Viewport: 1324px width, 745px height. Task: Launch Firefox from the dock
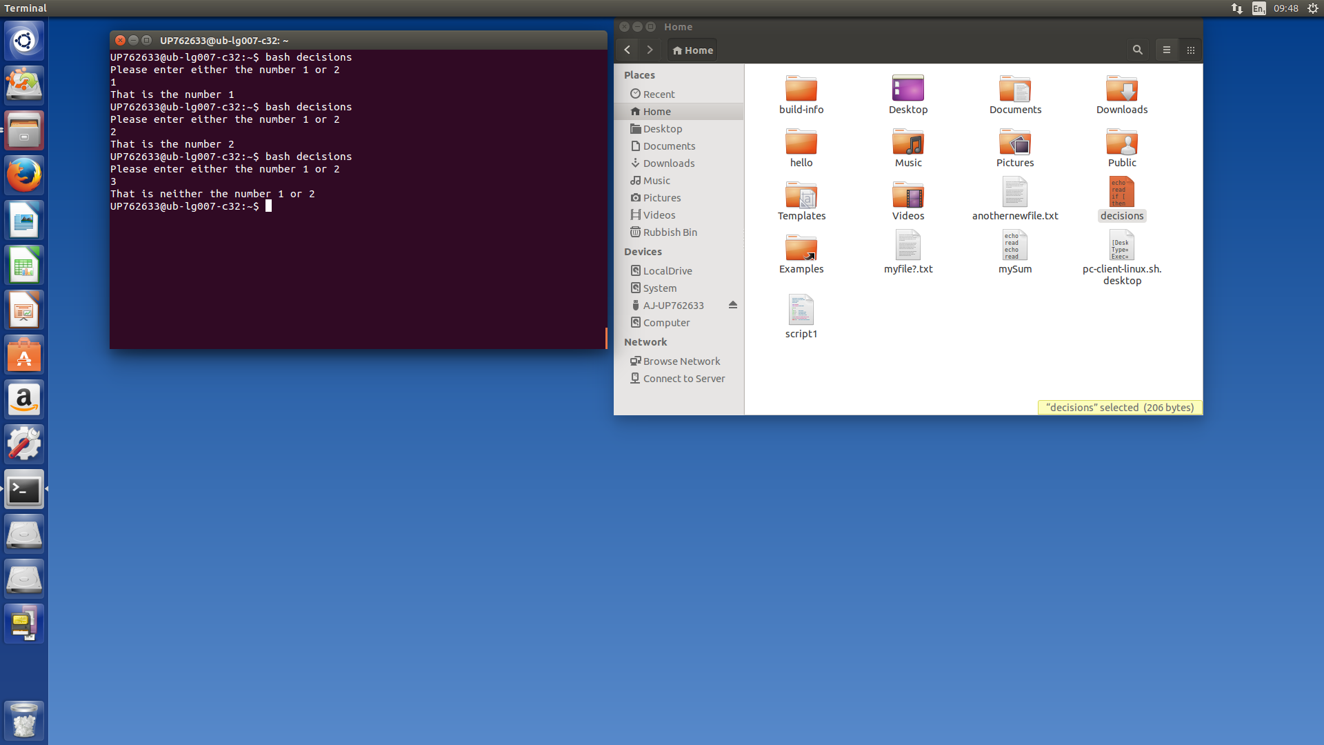pyautogui.click(x=24, y=175)
